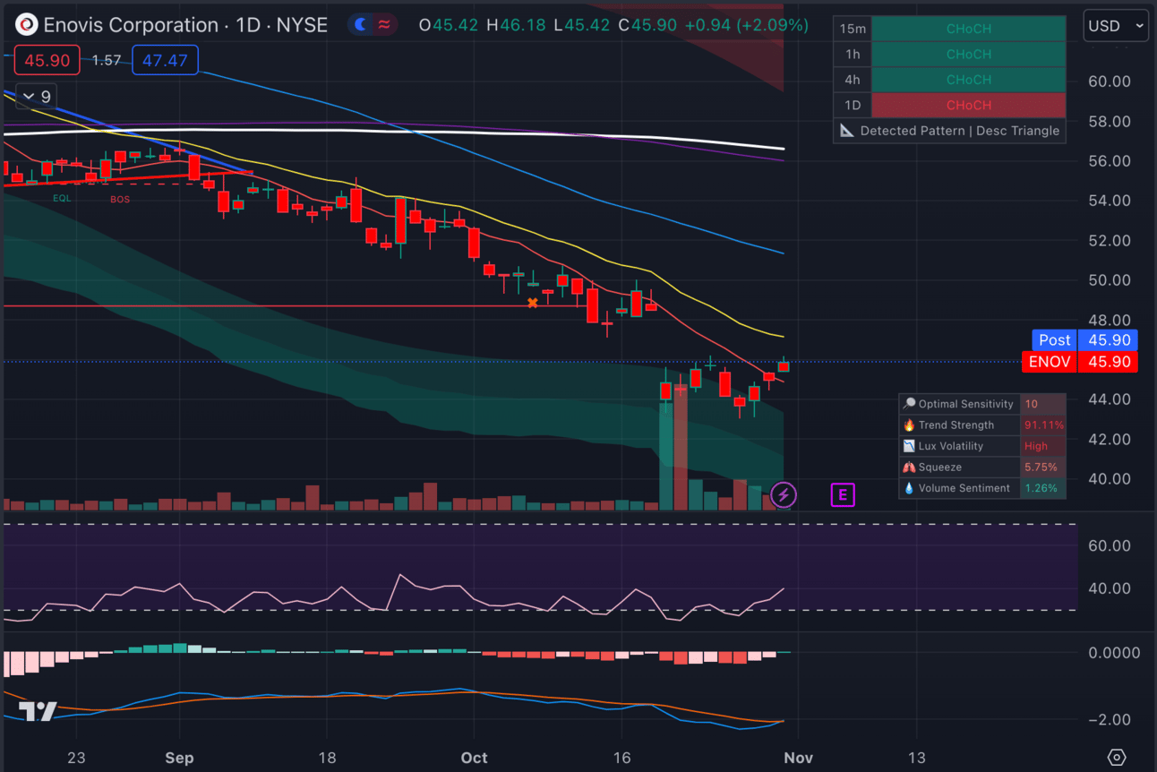Click the blue Post price label
This screenshot has height=772, width=1157.
coord(1084,340)
